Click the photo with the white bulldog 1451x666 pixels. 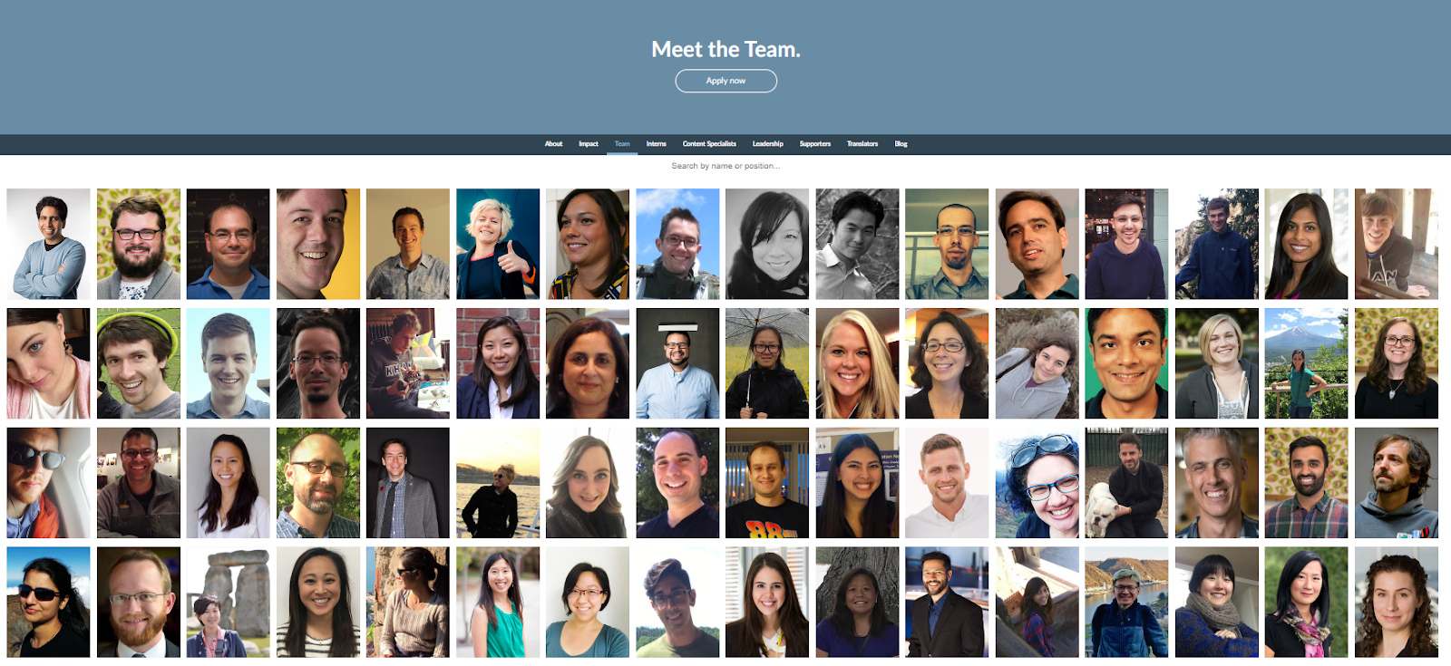pyautogui.click(x=1126, y=483)
